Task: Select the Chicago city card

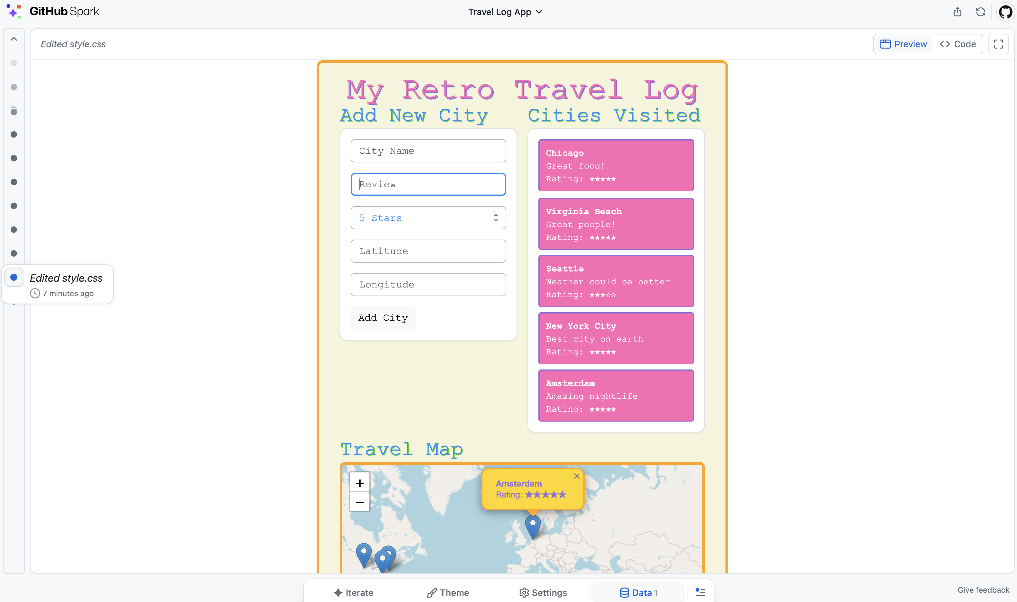Action: point(616,166)
